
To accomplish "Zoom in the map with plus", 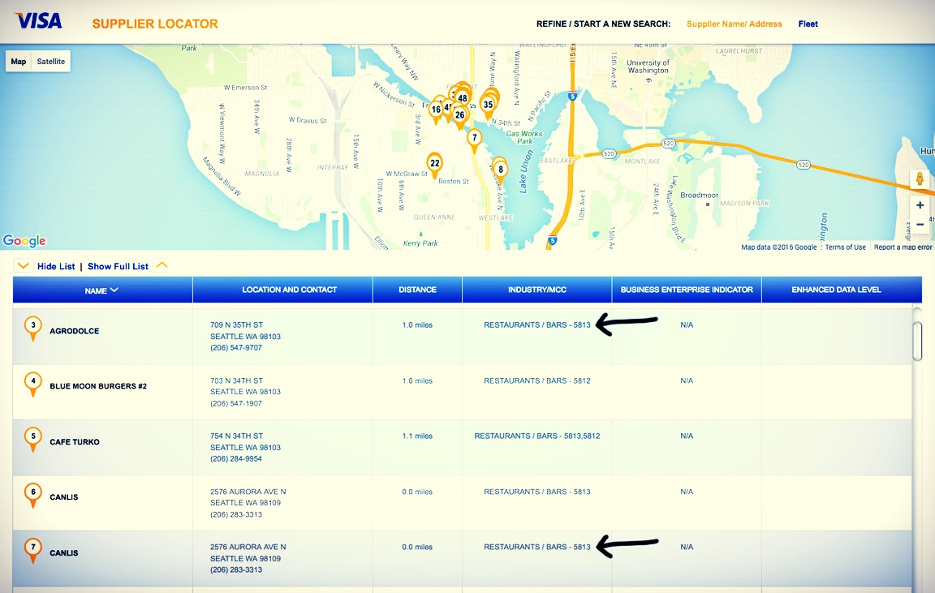I will click(920, 205).
